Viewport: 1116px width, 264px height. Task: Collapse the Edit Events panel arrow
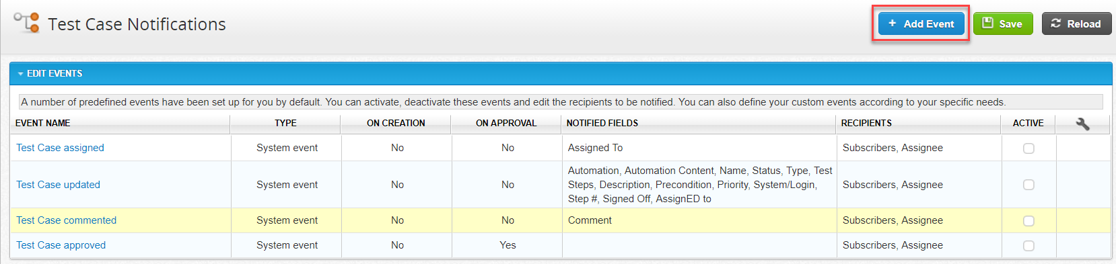[21, 74]
